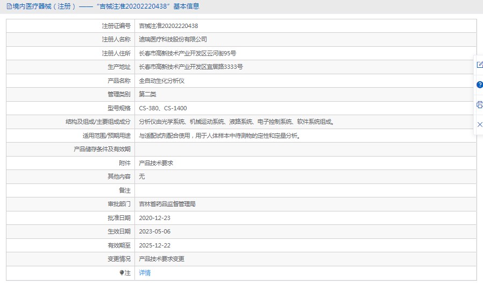The image size is (483, 283).
Task: Click the 适用范围/预期用途 label
Action: point(106,136)
